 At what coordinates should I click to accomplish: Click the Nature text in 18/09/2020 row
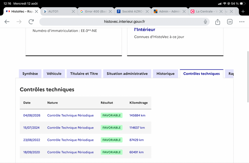tap(70, 152)
